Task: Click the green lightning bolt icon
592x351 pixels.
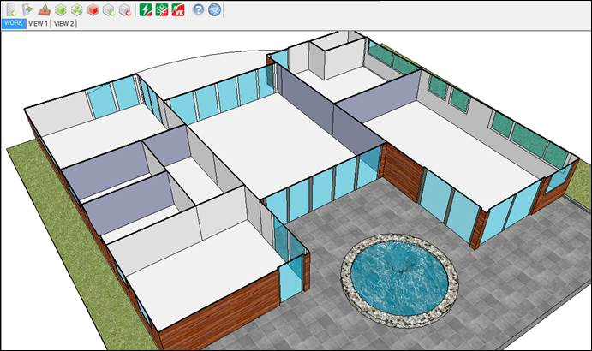Action: (x=146, y=9)
